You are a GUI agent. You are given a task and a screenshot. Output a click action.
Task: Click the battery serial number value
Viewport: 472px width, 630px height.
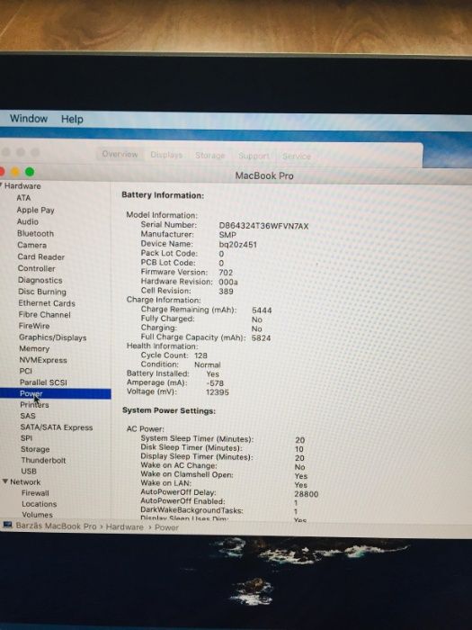pos(263,226)
